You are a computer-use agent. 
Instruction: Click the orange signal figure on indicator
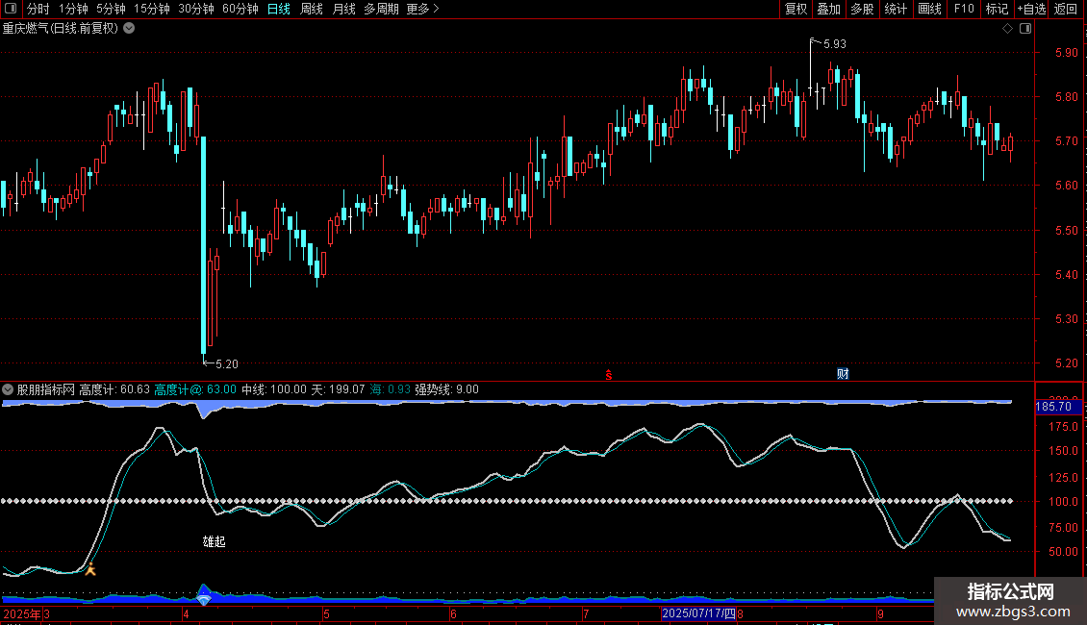(x=90, y=569)
